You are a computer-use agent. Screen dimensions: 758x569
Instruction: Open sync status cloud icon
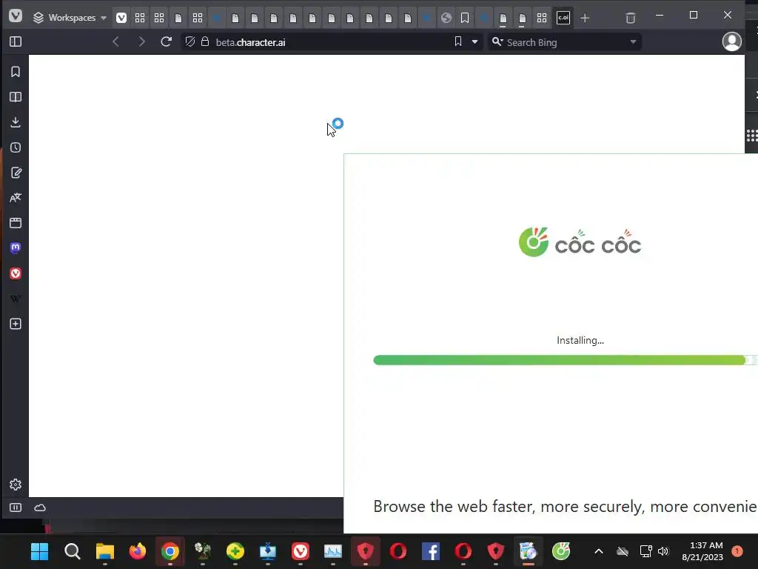(40, 508)
